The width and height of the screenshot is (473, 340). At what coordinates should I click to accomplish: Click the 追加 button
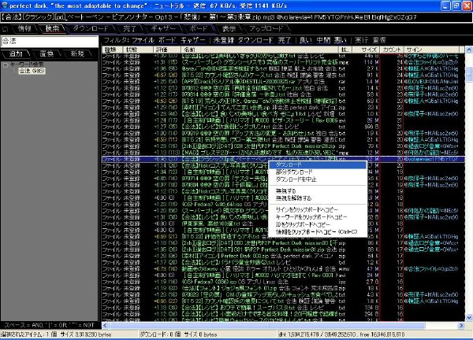coord(16,54)
